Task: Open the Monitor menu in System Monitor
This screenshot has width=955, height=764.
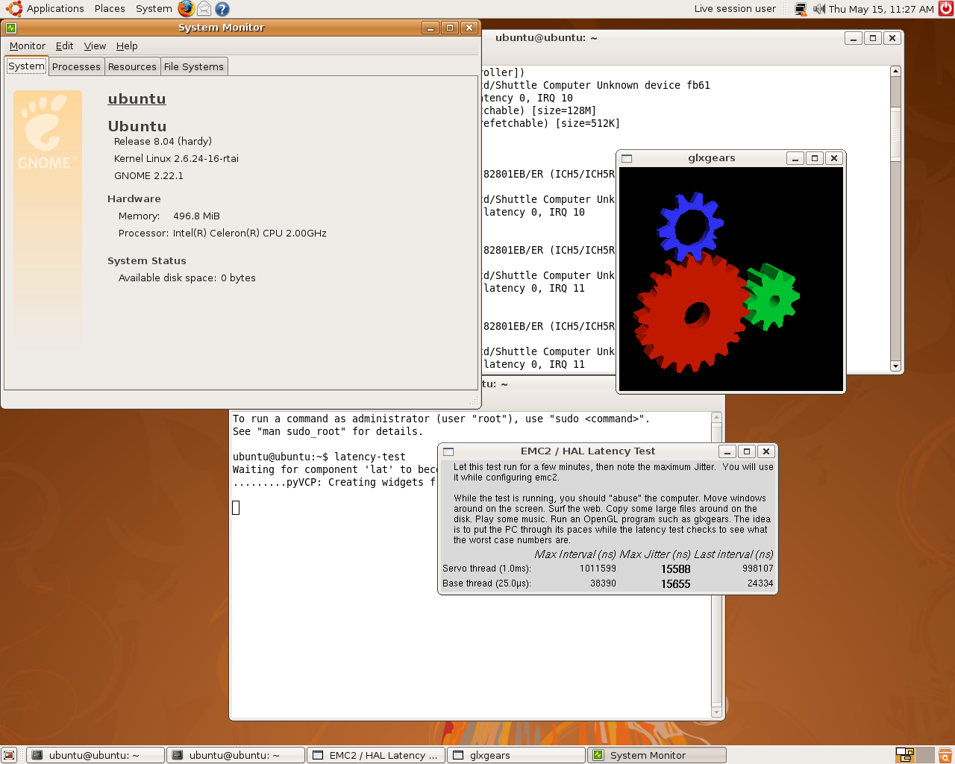Action: (28, 46)
